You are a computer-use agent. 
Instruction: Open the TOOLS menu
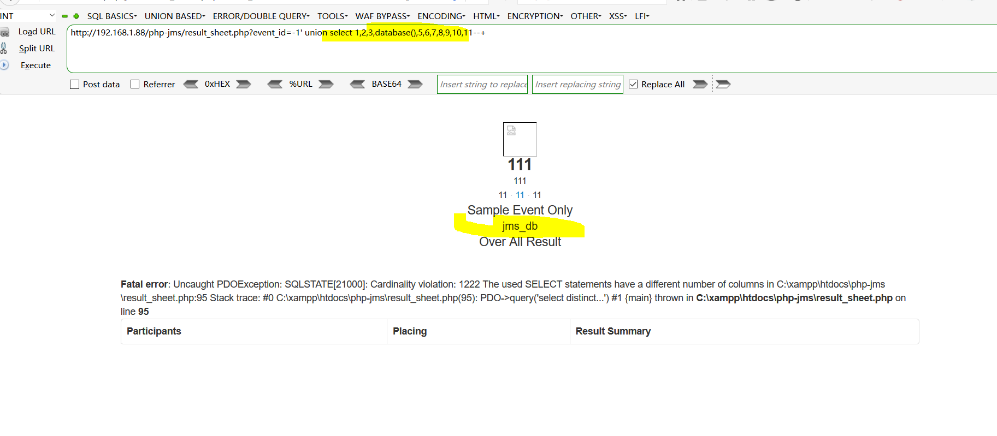(x=333, y=16)
